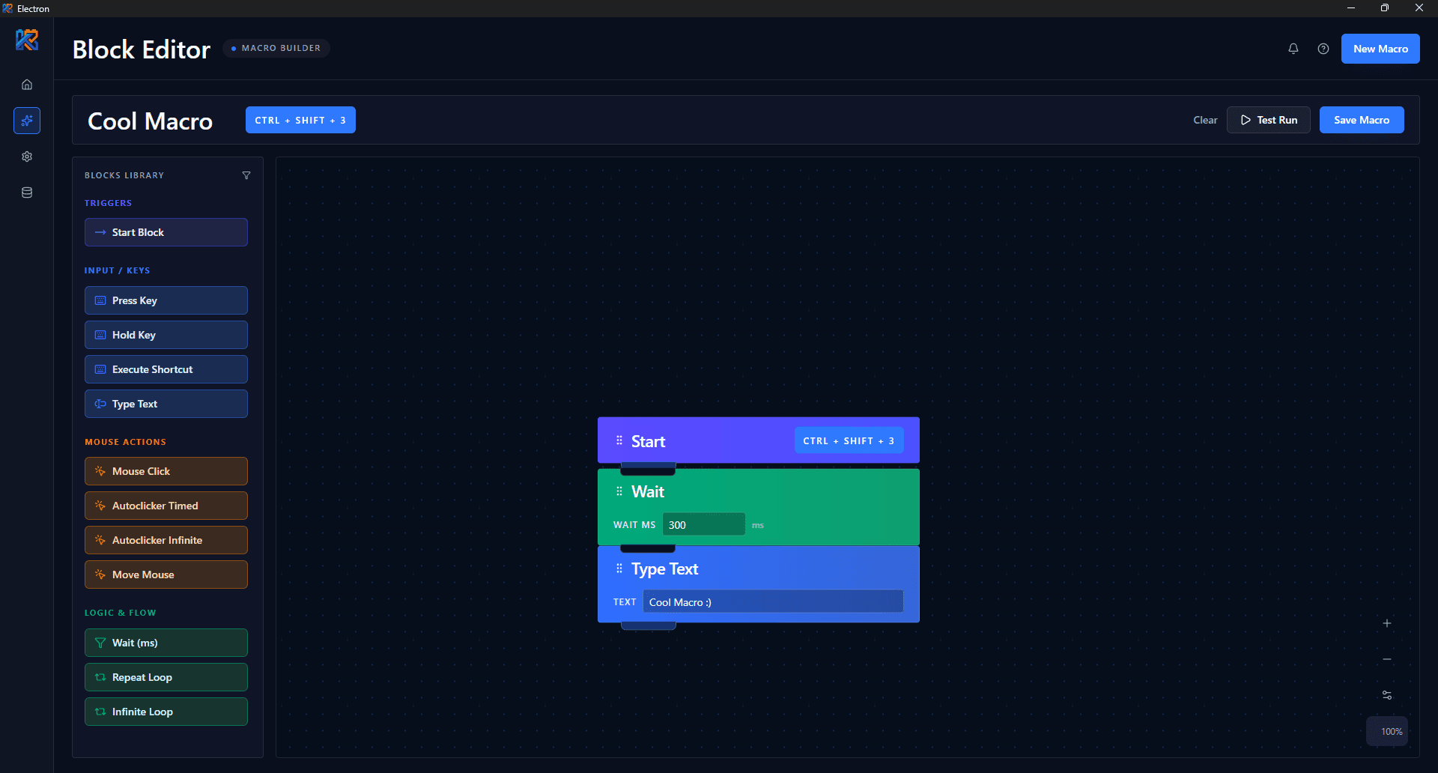Grab the drag handle of the Type Text block
This screenshot has width=1438, height=773.
click(x=619, y=569)
